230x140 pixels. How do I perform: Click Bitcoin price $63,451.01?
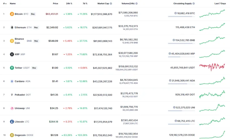tap(52, 14)
